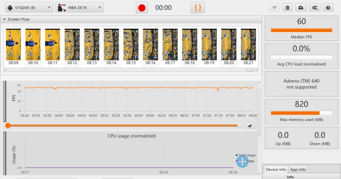
Task: Click the NBA 2K19 app icon
Action: click(62, 8)
